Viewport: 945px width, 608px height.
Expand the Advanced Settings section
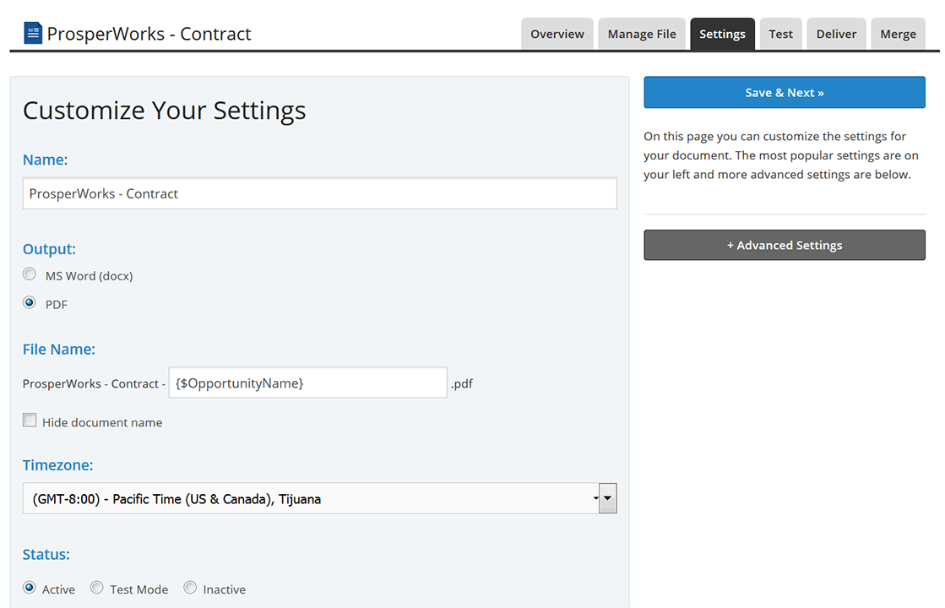coord(784,245)
